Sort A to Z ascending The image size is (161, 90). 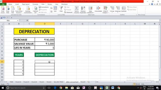51,8
